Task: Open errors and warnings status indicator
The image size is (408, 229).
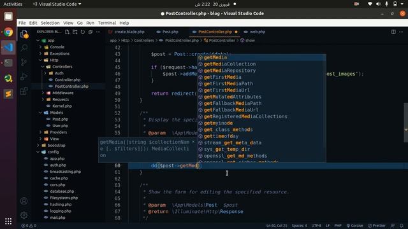Action: click(29, 226)
